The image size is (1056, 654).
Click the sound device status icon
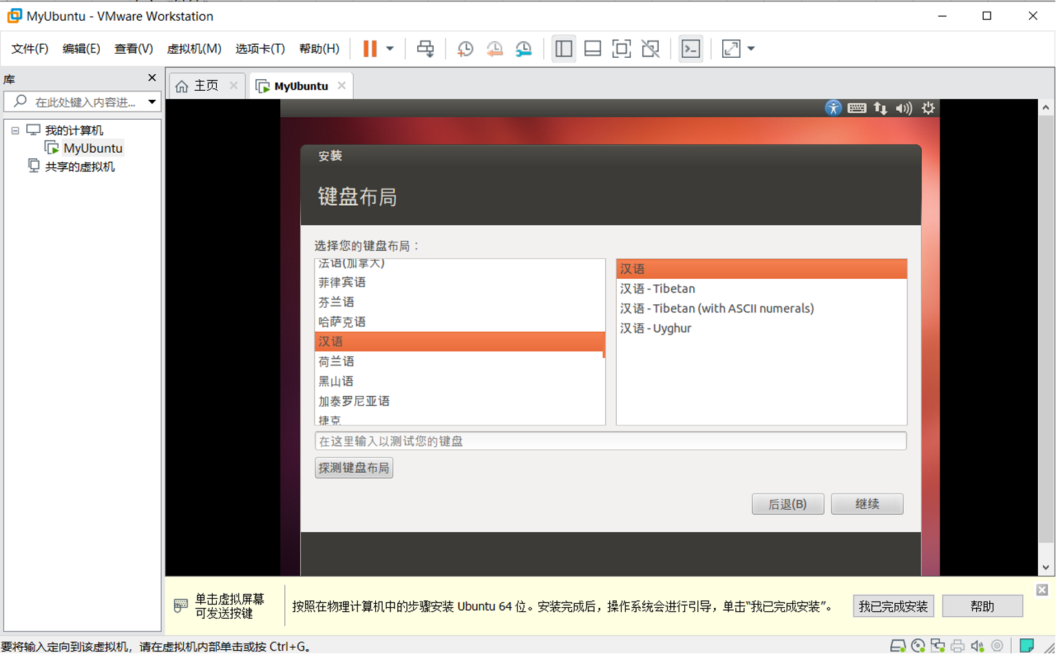[x=978, y=646]
